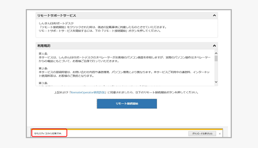Click the リモート接続開始 blue button
This screenshot has height=148, width=258.
click(x=127, y=104)
